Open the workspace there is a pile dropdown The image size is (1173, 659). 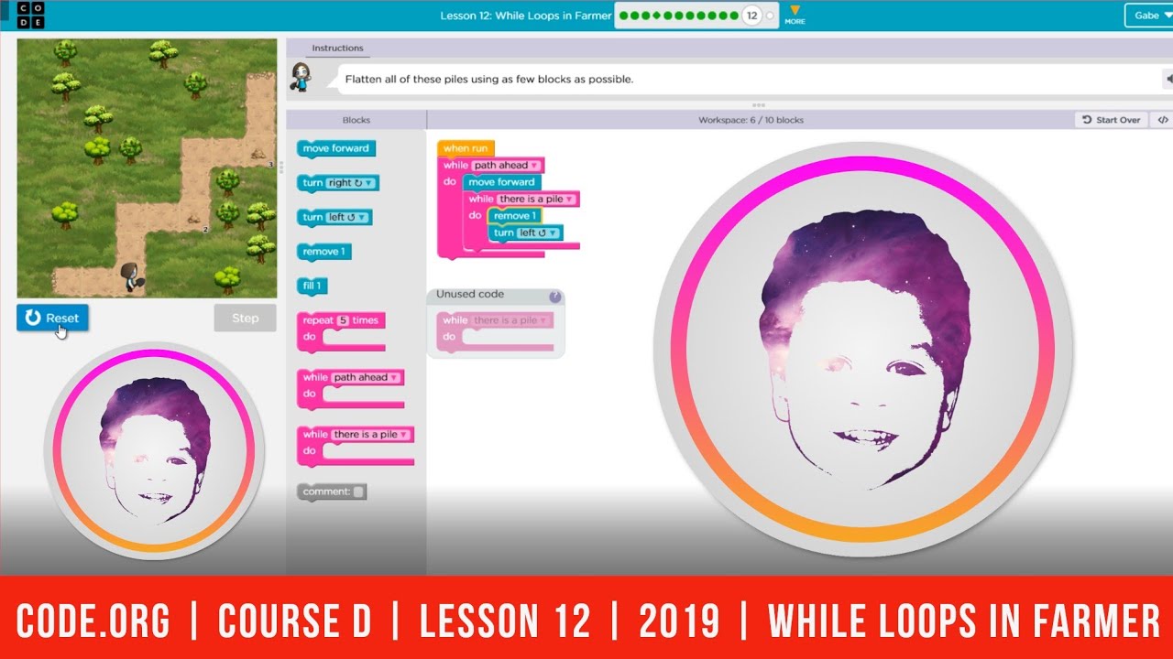click(538, 199)
